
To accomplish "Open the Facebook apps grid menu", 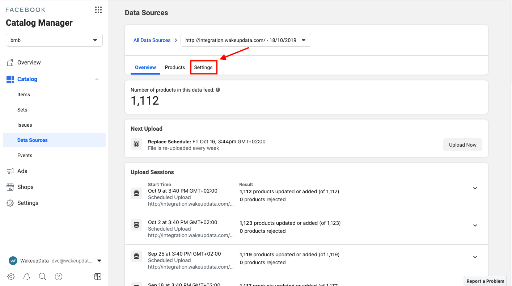I will [98, 10].
